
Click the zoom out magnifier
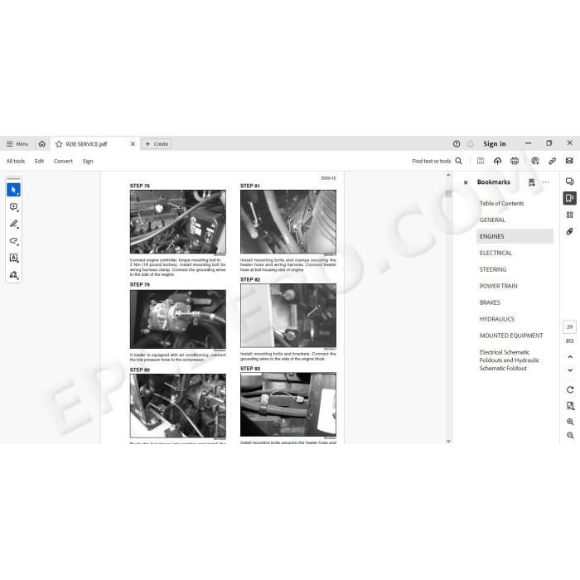(x=570, y=435)
